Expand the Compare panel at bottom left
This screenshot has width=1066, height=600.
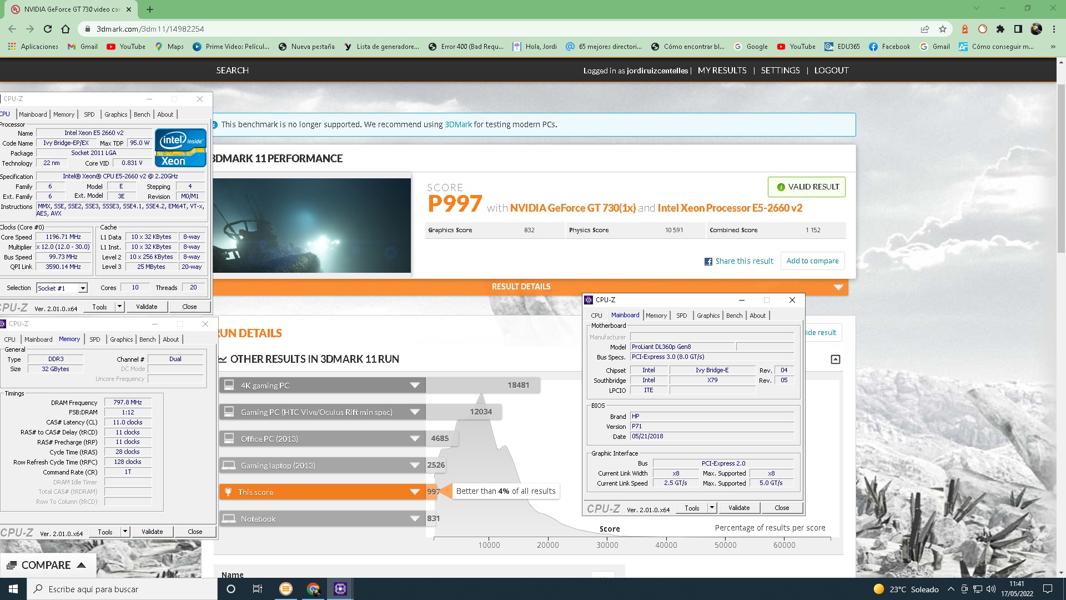[47, 565]
